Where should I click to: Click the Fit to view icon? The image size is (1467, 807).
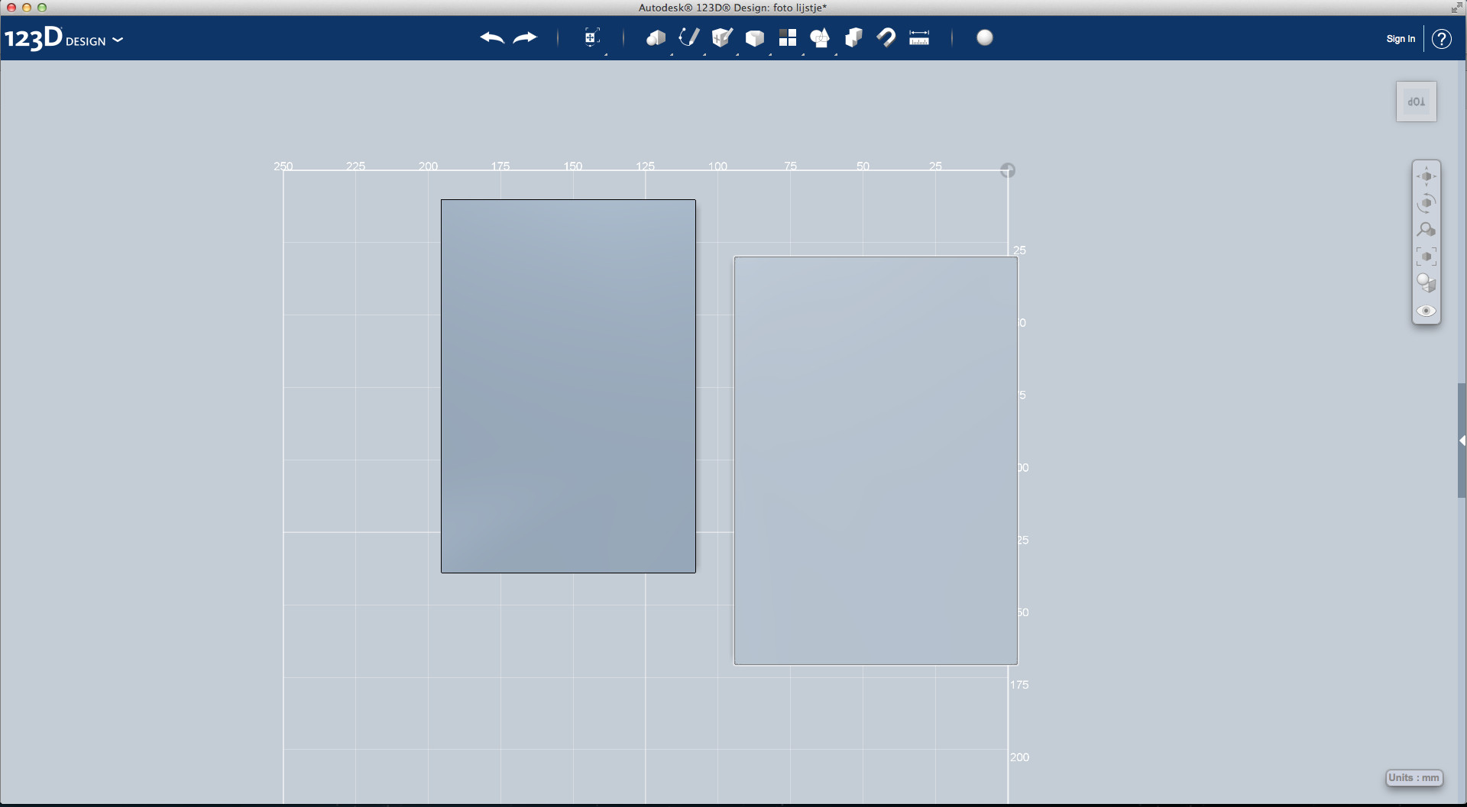point(1426,257)
